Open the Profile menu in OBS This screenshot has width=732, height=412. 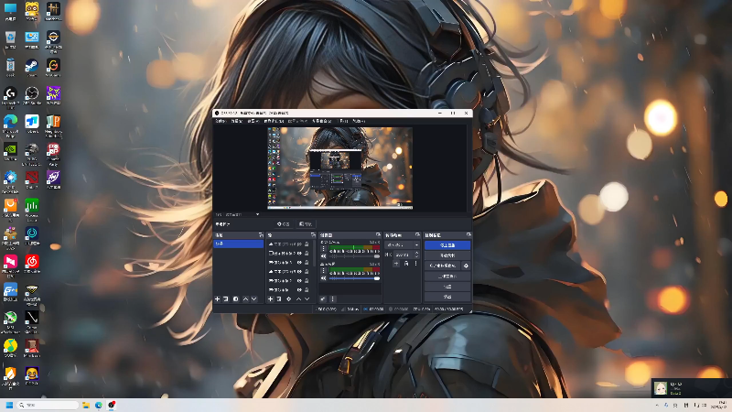tap(297, 121)
